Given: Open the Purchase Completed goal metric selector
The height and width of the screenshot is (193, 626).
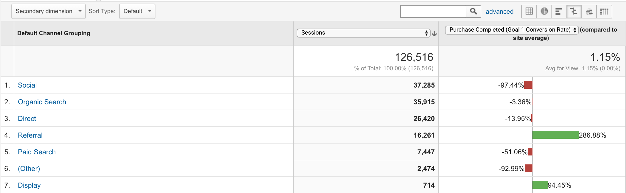Looking at the screenshot, I should (x=512, y=30).
